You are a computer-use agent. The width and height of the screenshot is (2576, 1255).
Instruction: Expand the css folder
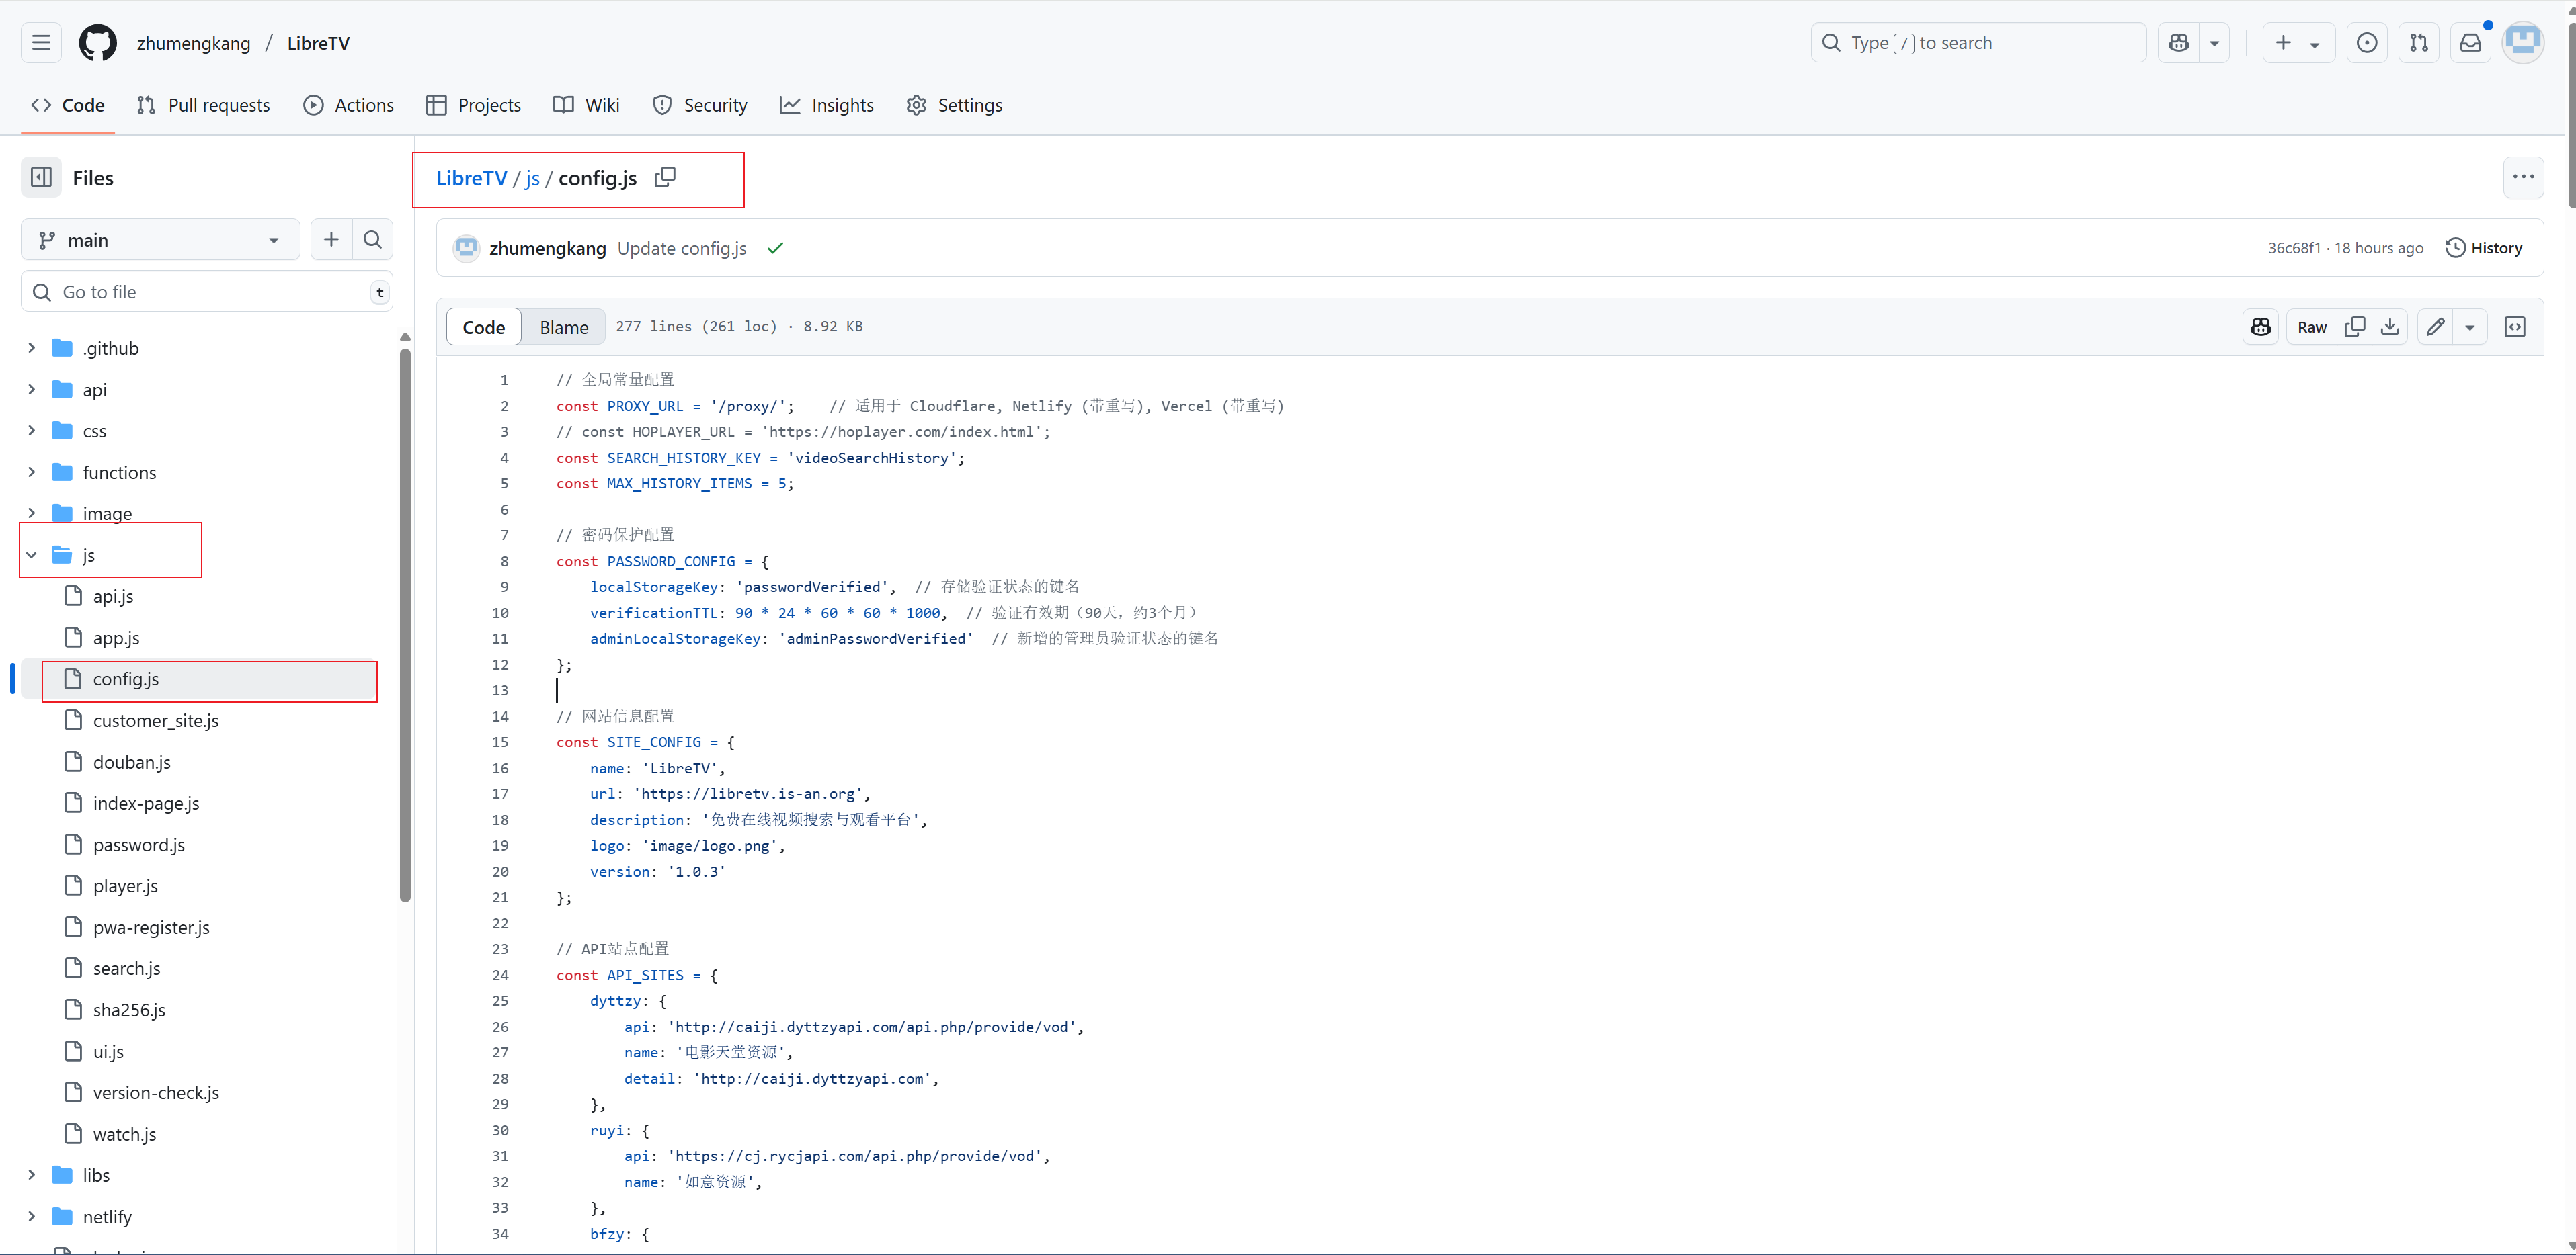click(x=31, y=431)
